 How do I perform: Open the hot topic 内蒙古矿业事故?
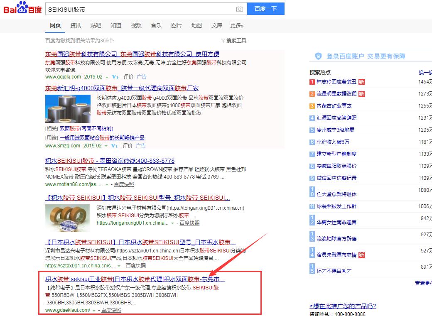point(334,106)
